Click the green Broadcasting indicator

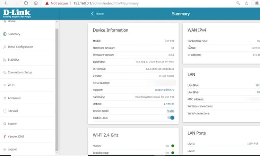click(x=173, y=153)
